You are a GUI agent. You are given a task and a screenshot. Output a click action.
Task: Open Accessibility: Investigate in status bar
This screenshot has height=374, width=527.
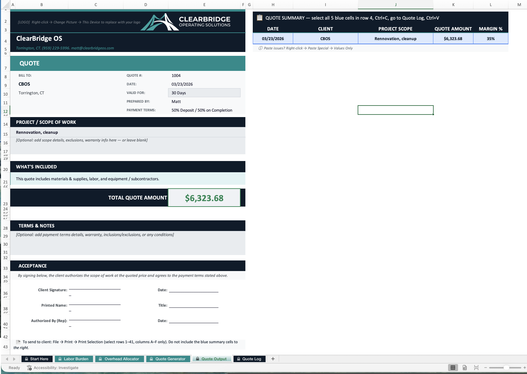point(56,368)
